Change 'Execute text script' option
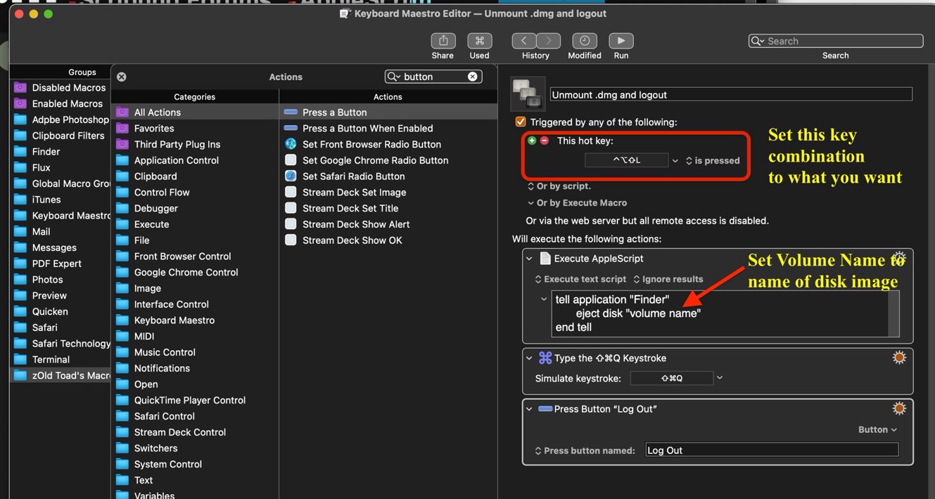The image size is (935, 499). click(x=580, y=279)
